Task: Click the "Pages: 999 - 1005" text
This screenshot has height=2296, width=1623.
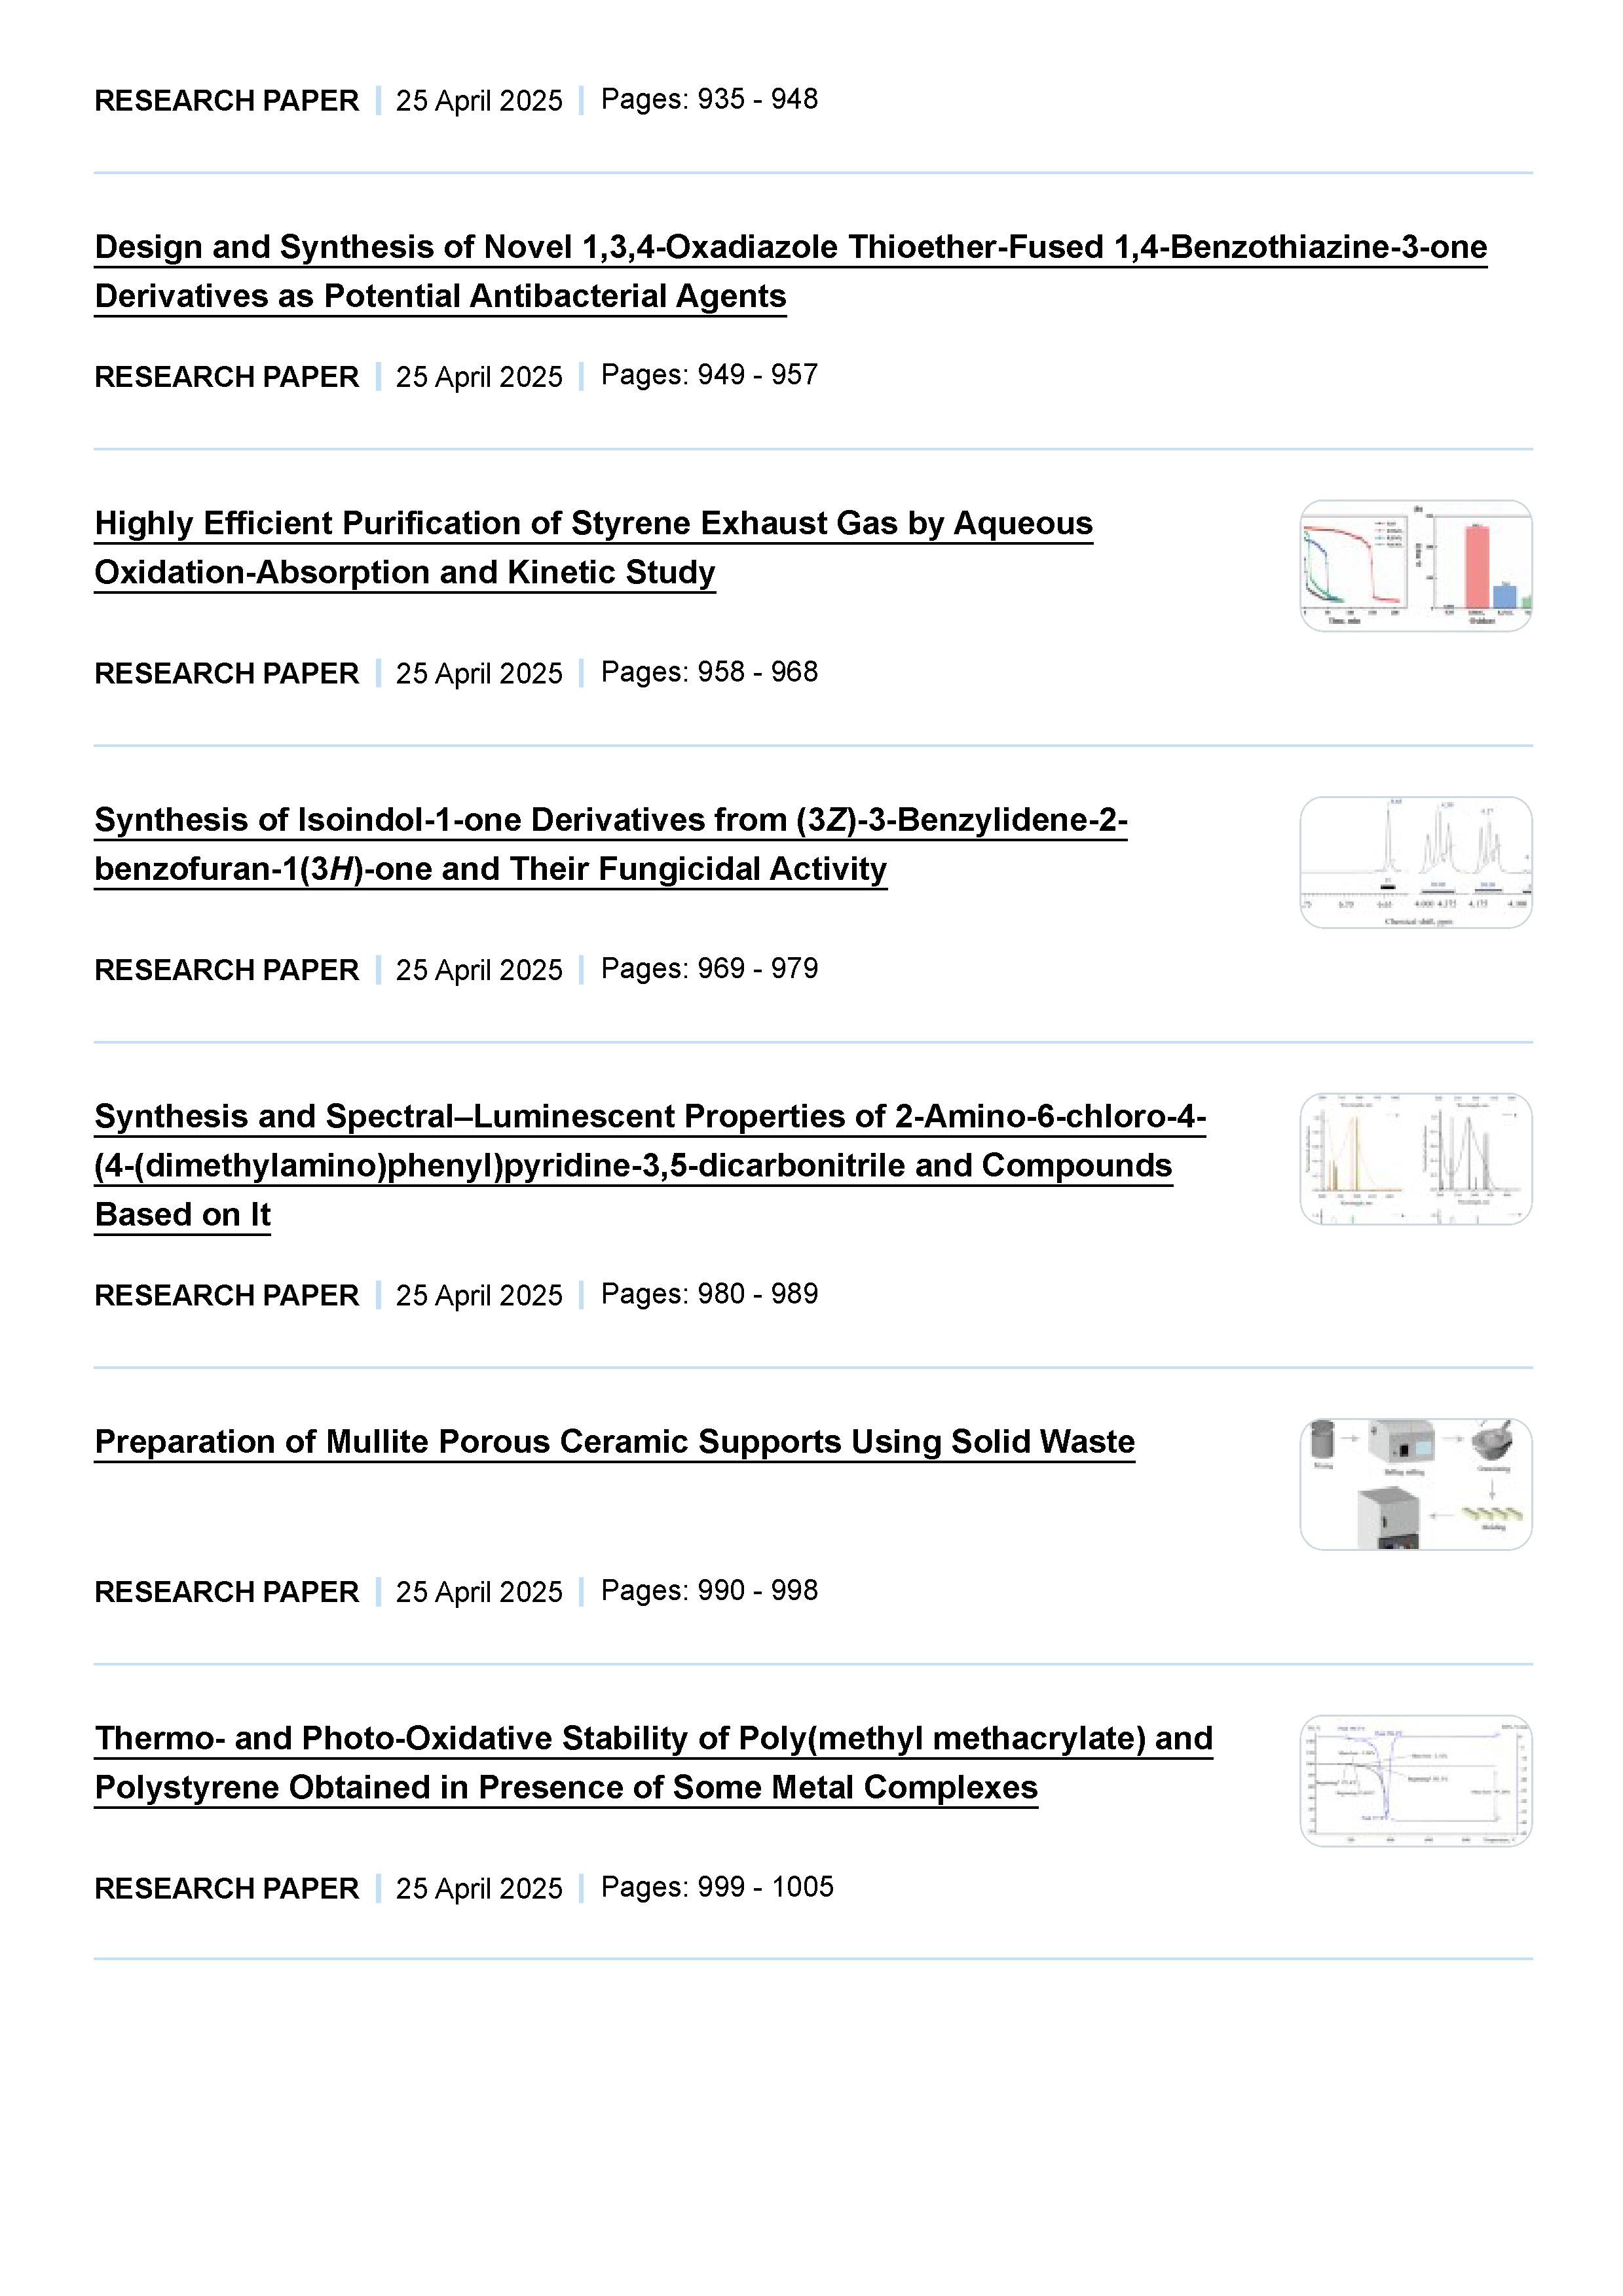Action: tap(717, 1887)
